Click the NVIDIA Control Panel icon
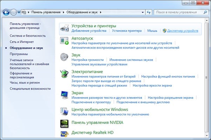 pos(64,123)
